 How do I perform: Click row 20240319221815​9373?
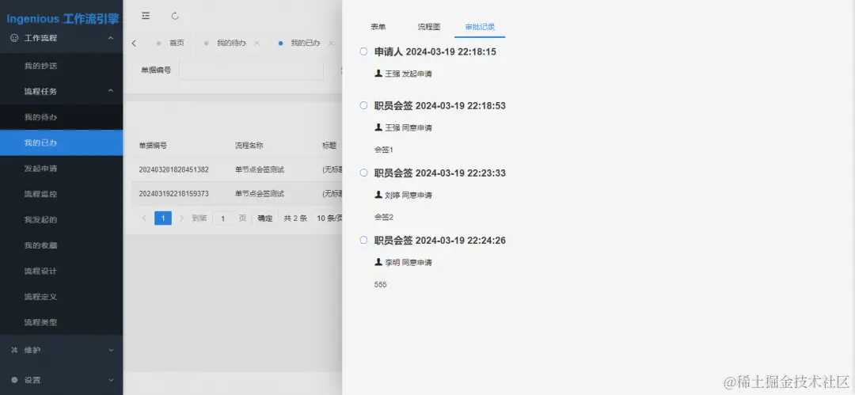coord(237,194)
